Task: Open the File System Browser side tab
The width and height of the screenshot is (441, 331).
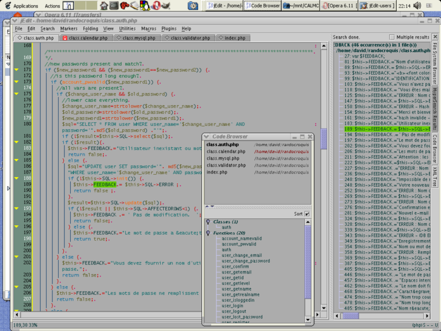Action: click(x=435, y=61)
